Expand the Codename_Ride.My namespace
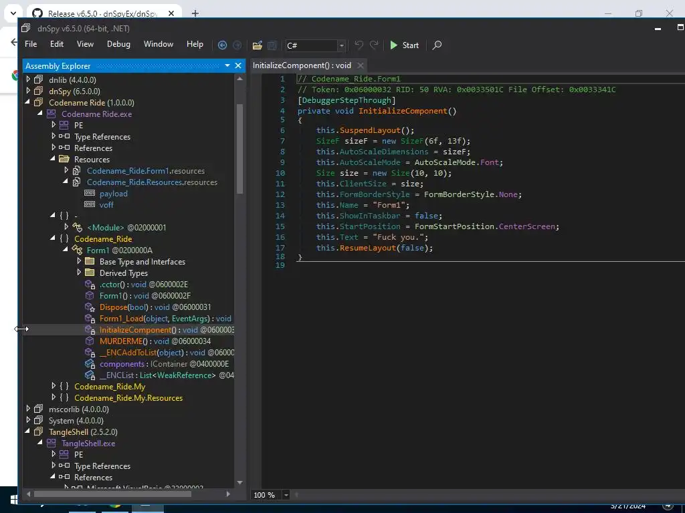This screenshot has height=513, width=685. tap(54, 386)
